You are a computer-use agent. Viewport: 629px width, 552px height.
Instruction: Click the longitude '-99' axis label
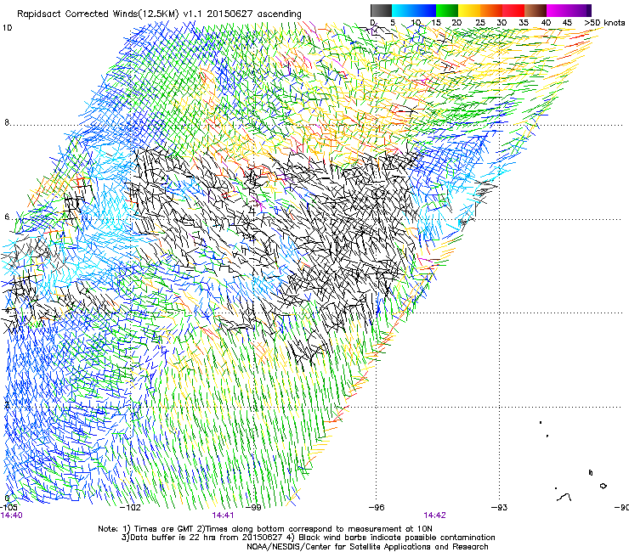pos(253,508)
